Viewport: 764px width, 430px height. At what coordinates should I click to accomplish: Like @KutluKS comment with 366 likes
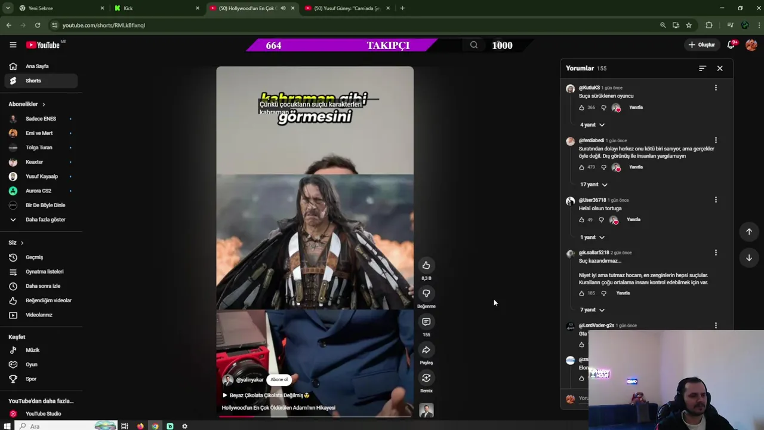point(581,107)
